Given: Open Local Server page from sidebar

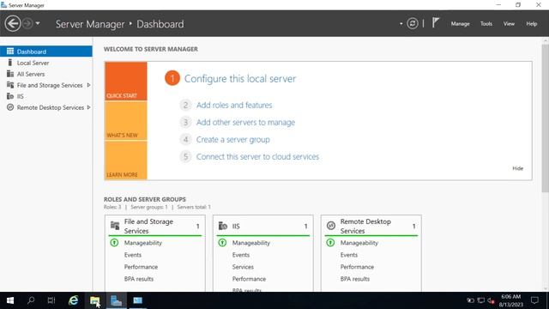Looking at the screenshot, I should 33,63.
